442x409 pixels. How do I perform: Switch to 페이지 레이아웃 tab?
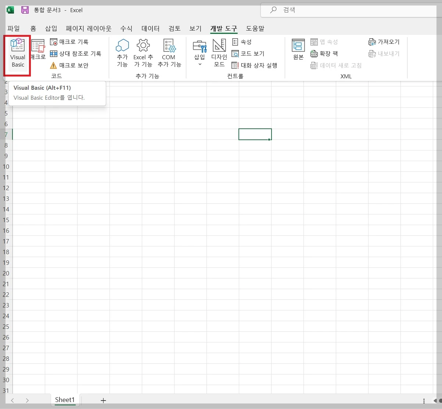(89, 28)
